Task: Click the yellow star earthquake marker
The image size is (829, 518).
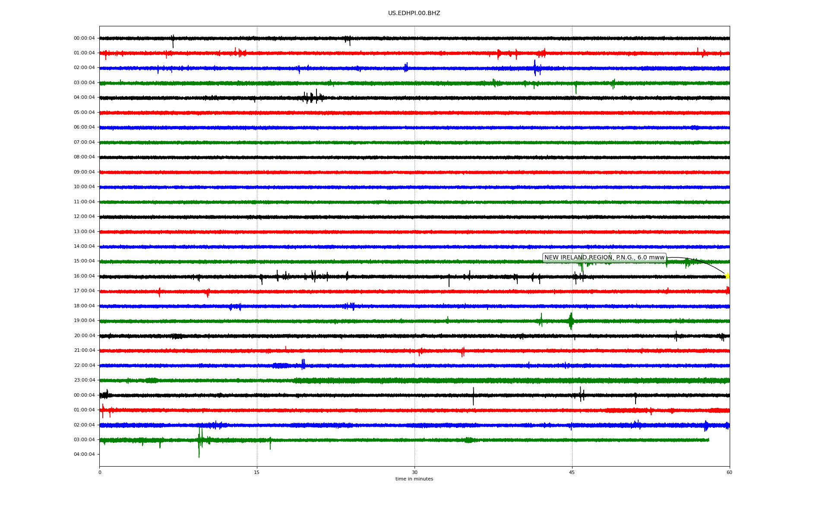Action: coord(727,276)
